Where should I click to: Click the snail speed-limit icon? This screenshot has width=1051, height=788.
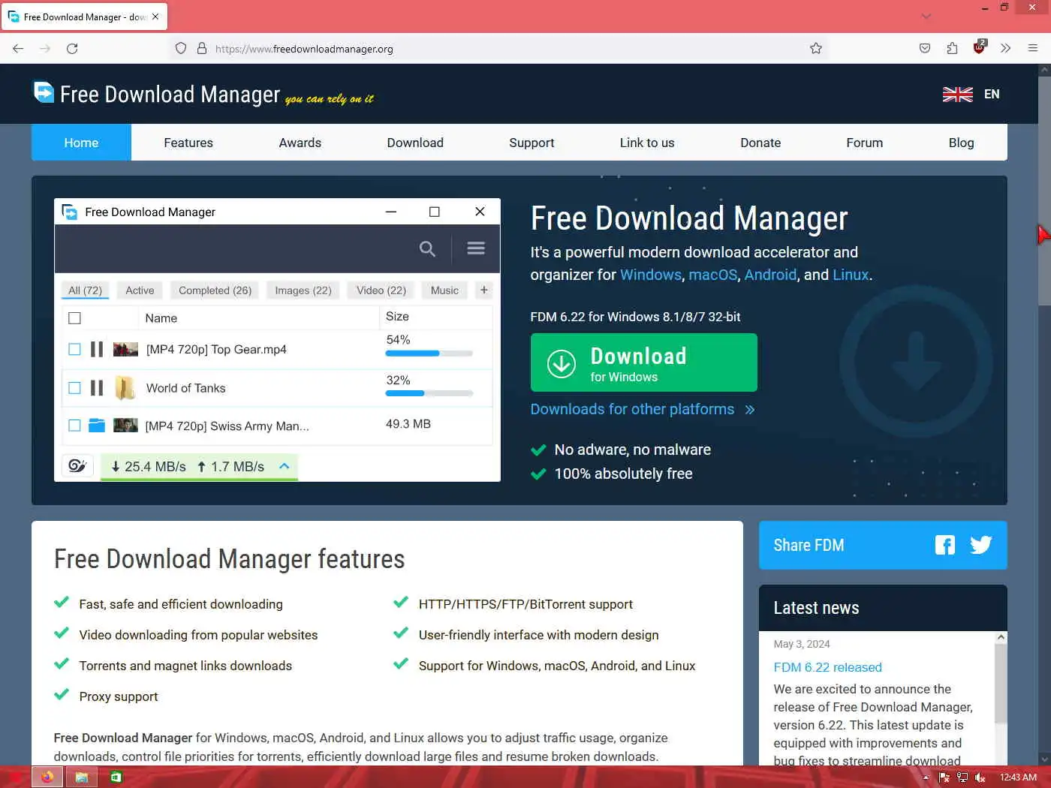(77, 466)
